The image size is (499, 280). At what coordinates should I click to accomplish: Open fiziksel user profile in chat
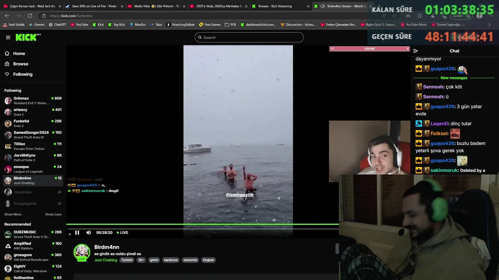439,133
